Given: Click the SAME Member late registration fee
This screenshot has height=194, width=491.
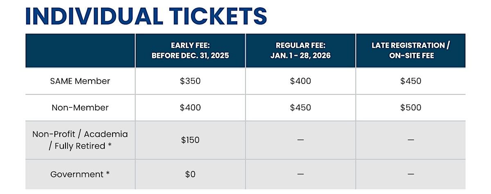Looking at the screenshot, I should coord(410,81).
